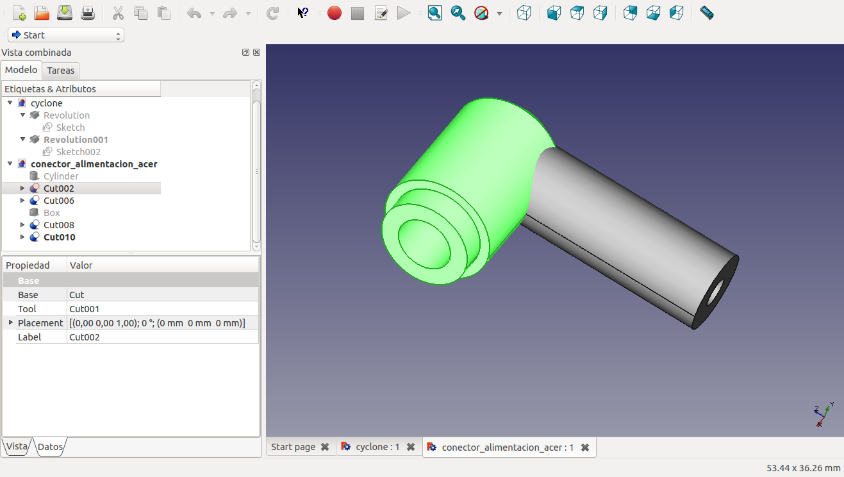Create a new document
Viewport: 844px width, 477px height.
(19, 13)
